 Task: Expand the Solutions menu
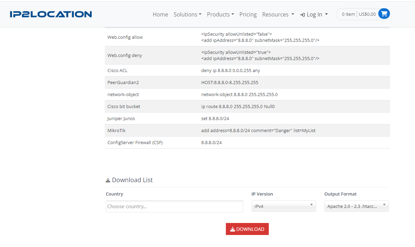187,14
